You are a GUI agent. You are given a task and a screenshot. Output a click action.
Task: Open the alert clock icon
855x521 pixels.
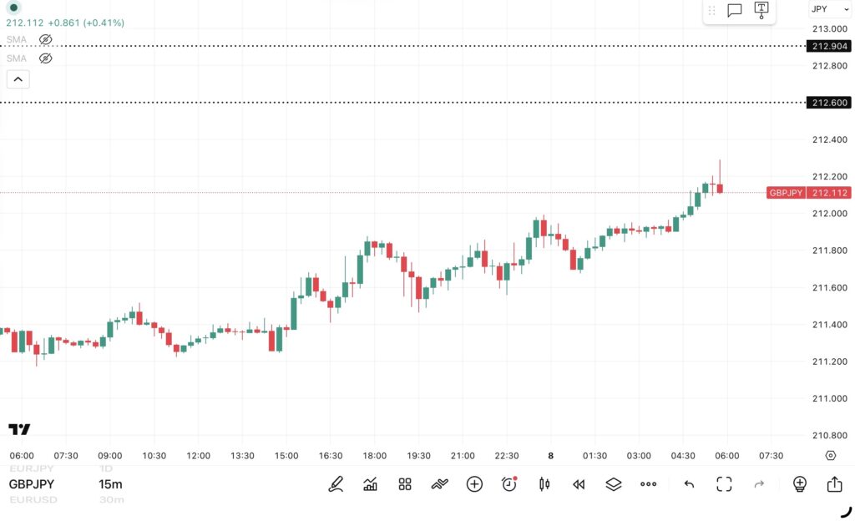click(x=509, y=484)
